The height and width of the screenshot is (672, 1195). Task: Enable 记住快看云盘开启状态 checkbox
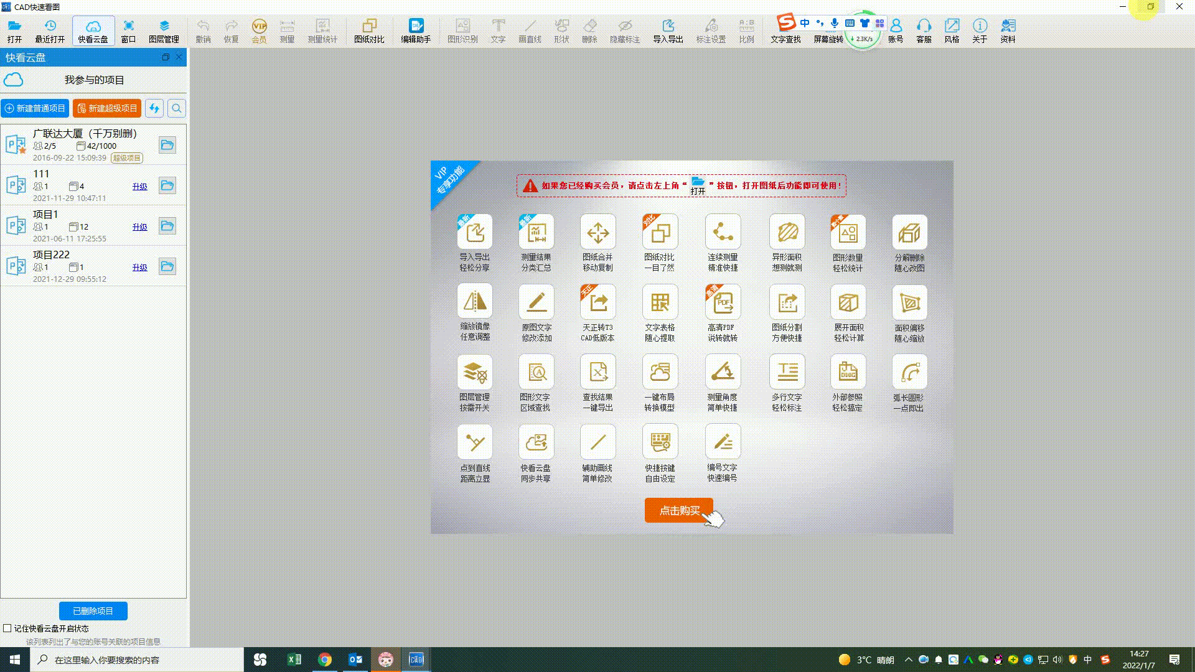pyautogui.click(x=7, y=628)
